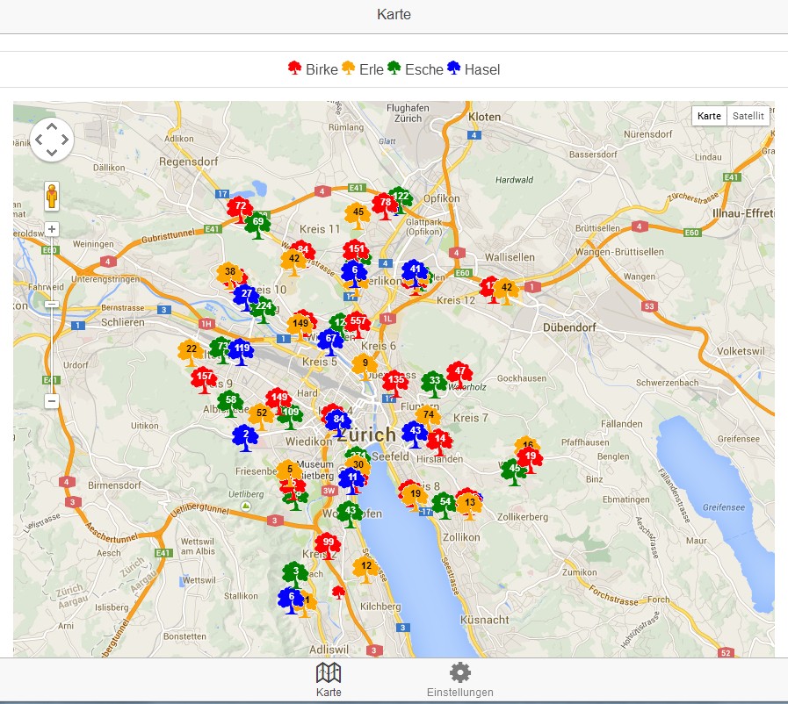This screenshot has width=788, height=704.
Task: Click the Street View pegman icon
Action: [52, 196]
